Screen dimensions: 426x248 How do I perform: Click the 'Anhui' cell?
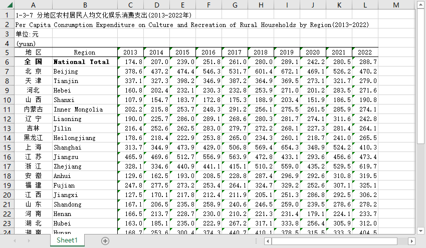[x=85, y=175]
